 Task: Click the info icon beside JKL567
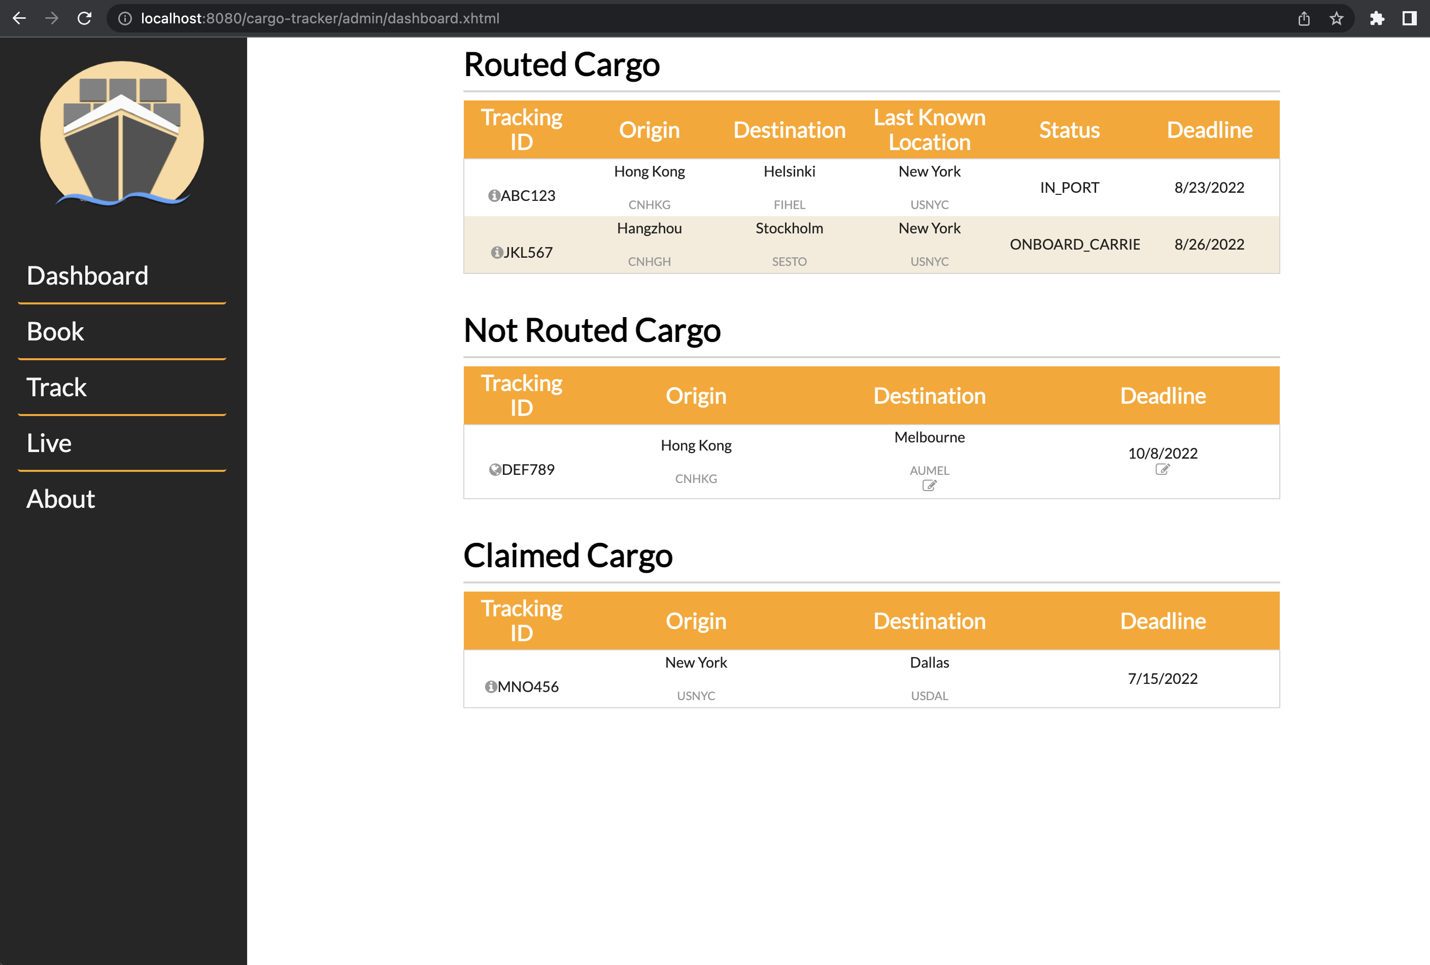coord(497,253)
